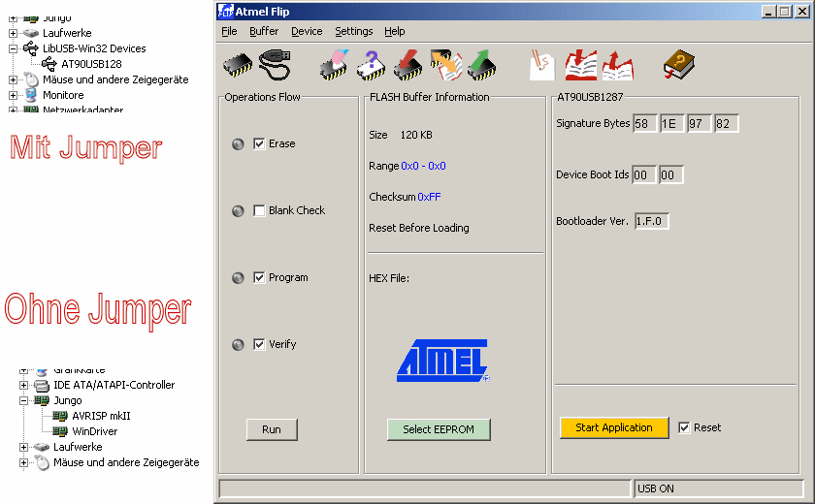Image resolution: width=815 pixels, height=504 pixels.
Task: Toggle the Program checkbox
Action: click(x=259, y=278)
